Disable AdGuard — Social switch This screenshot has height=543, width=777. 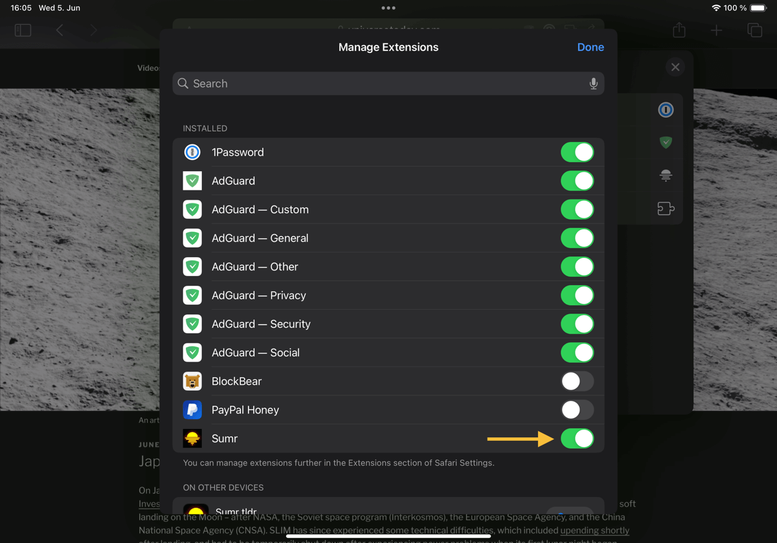[x=577, y=352]
